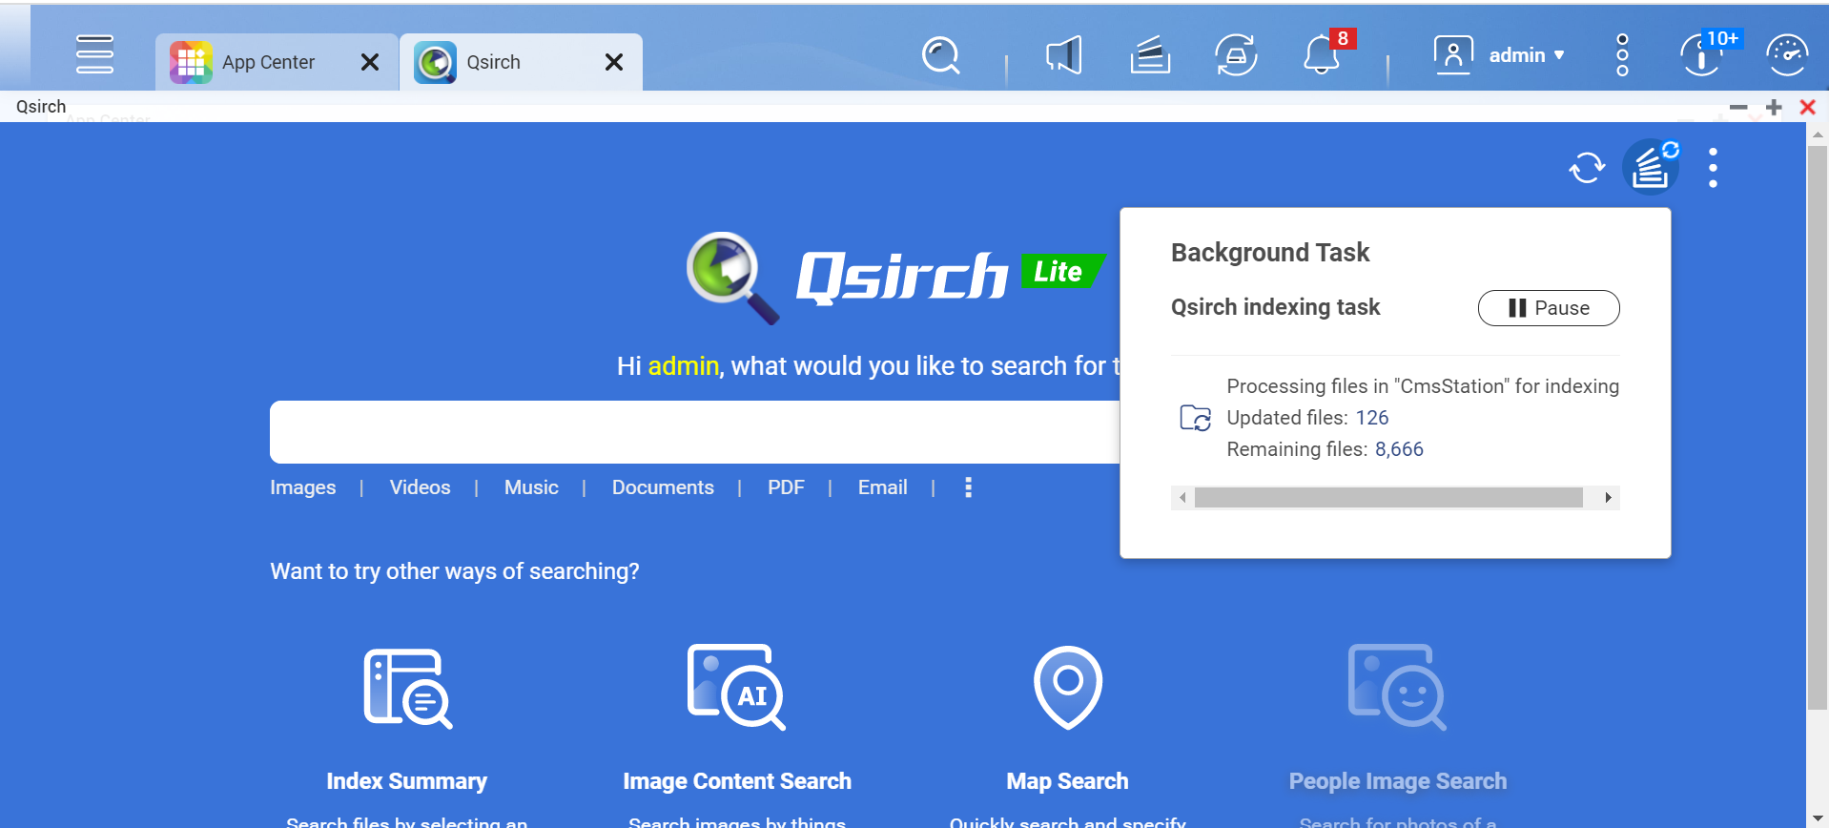Viewport: 1829px width, 828px height.
Task: Open the QTS main menu hamburger icon
Action: tap(94, 54)
